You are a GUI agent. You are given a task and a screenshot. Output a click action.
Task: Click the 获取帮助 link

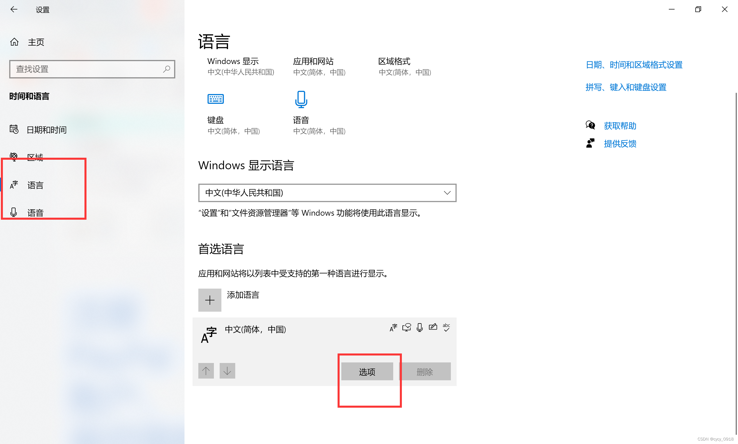620,126
